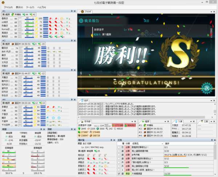Pin the #3 fleet panel

point(72,70)
